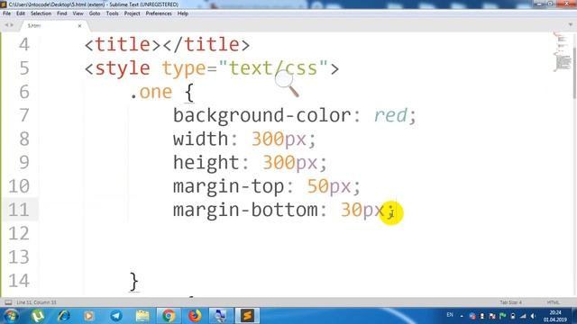Click line number 9 in gutter
Image resolution: width=577 pixels, height=324 pixels.
24,162
